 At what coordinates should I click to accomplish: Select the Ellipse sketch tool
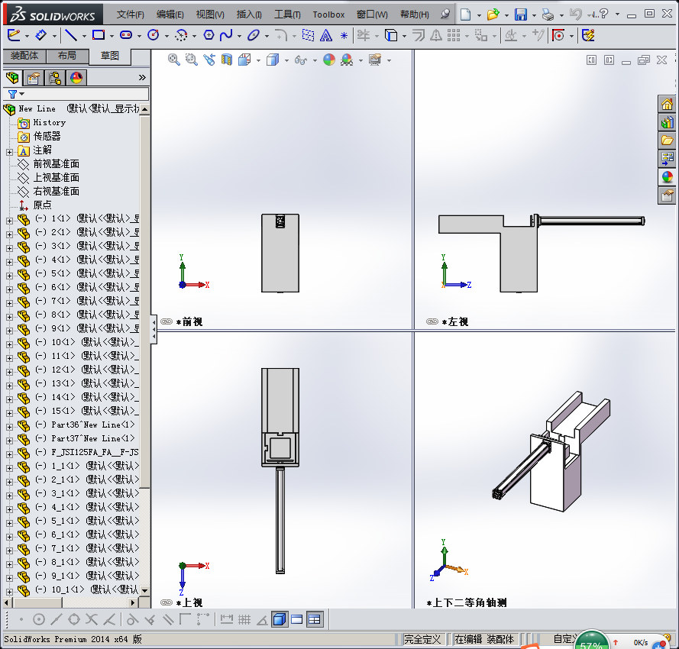[254, 35]
